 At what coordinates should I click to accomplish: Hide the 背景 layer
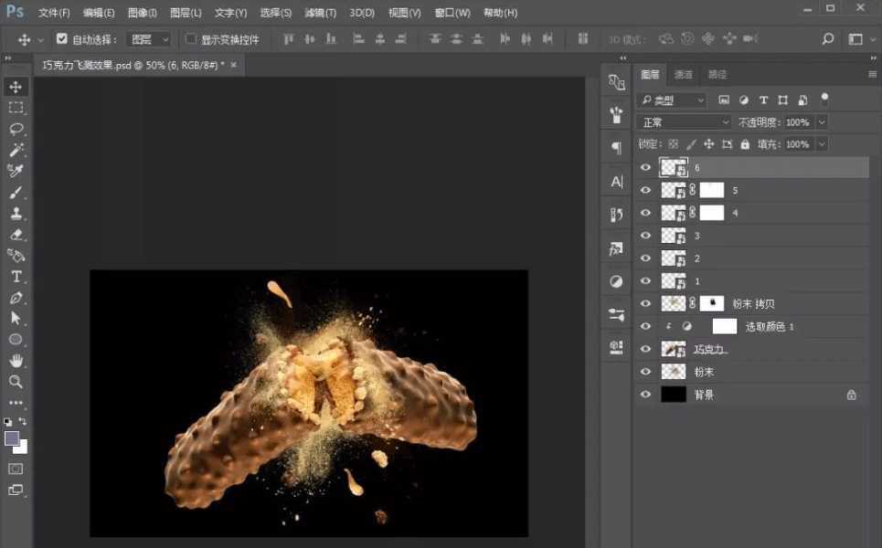coord(646,395)
